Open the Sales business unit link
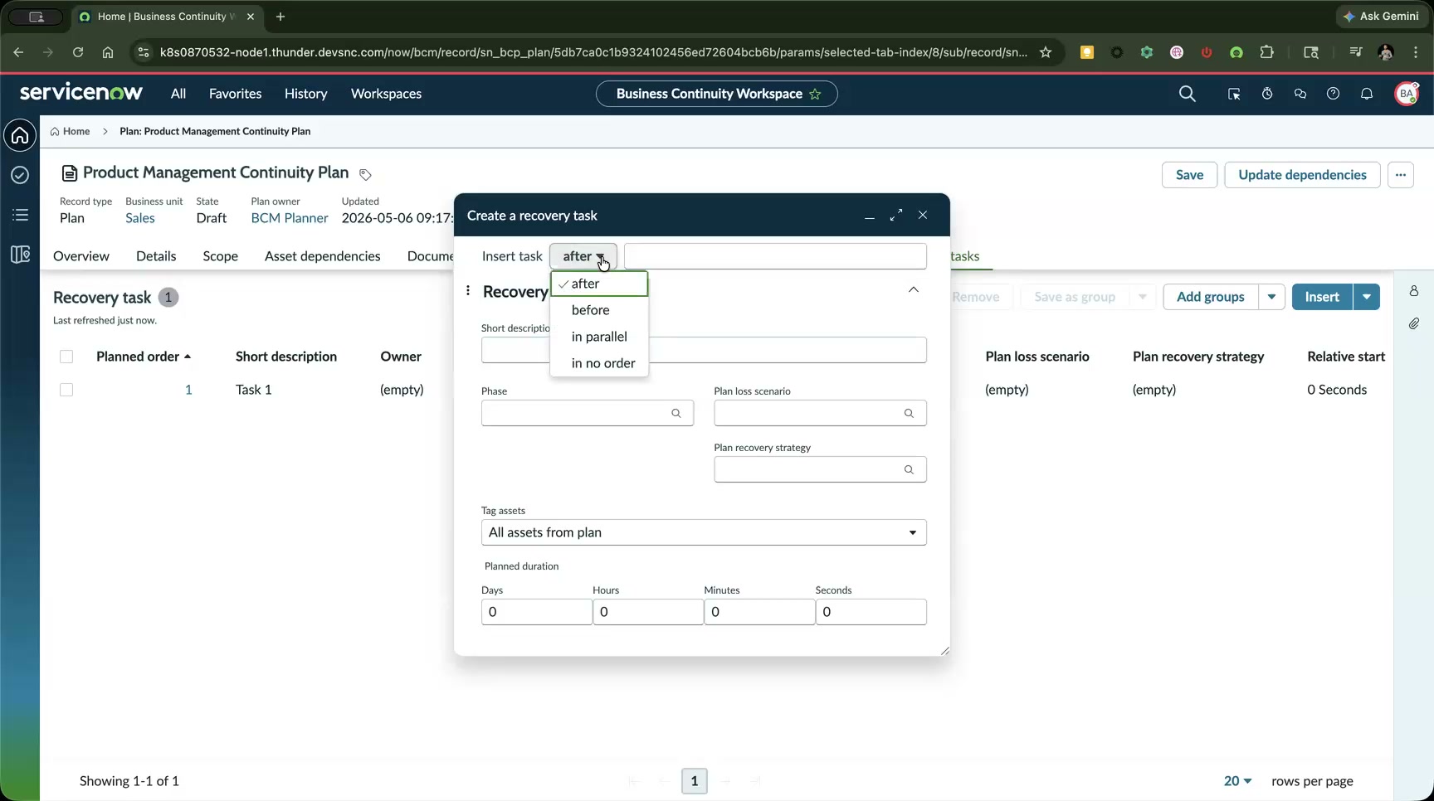Image resolution: width=1434 pixels, height=801 pixels. pyautogui.click(x=140, y=218)
